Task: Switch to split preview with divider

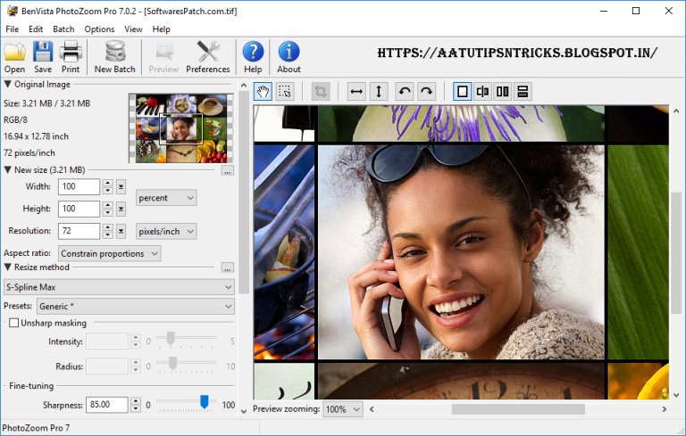Action: (482, 91)
